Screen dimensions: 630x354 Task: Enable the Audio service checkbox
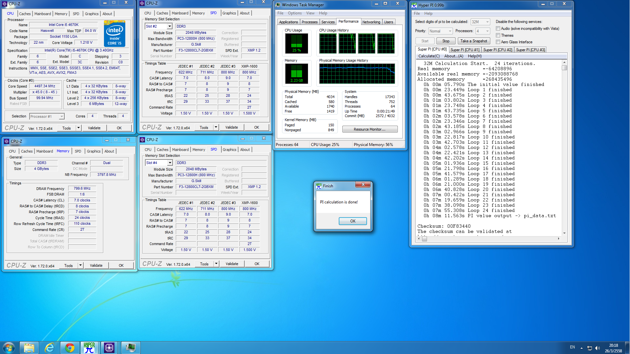(498, 29)
